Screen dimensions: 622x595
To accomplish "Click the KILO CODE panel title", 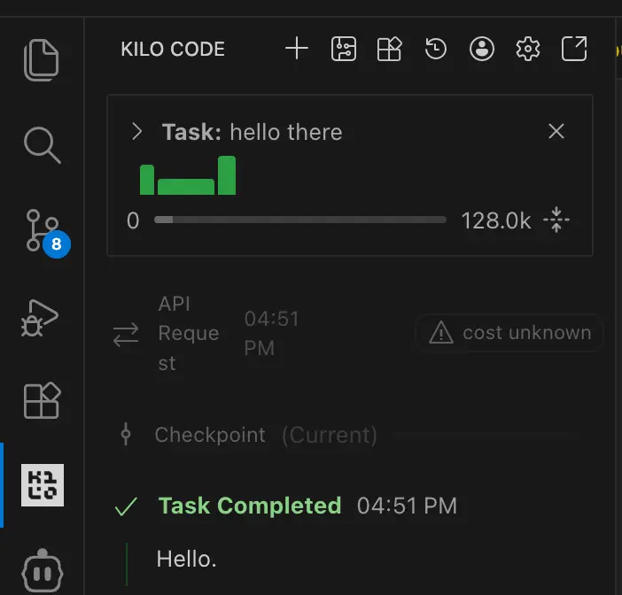I will (173, 50).
